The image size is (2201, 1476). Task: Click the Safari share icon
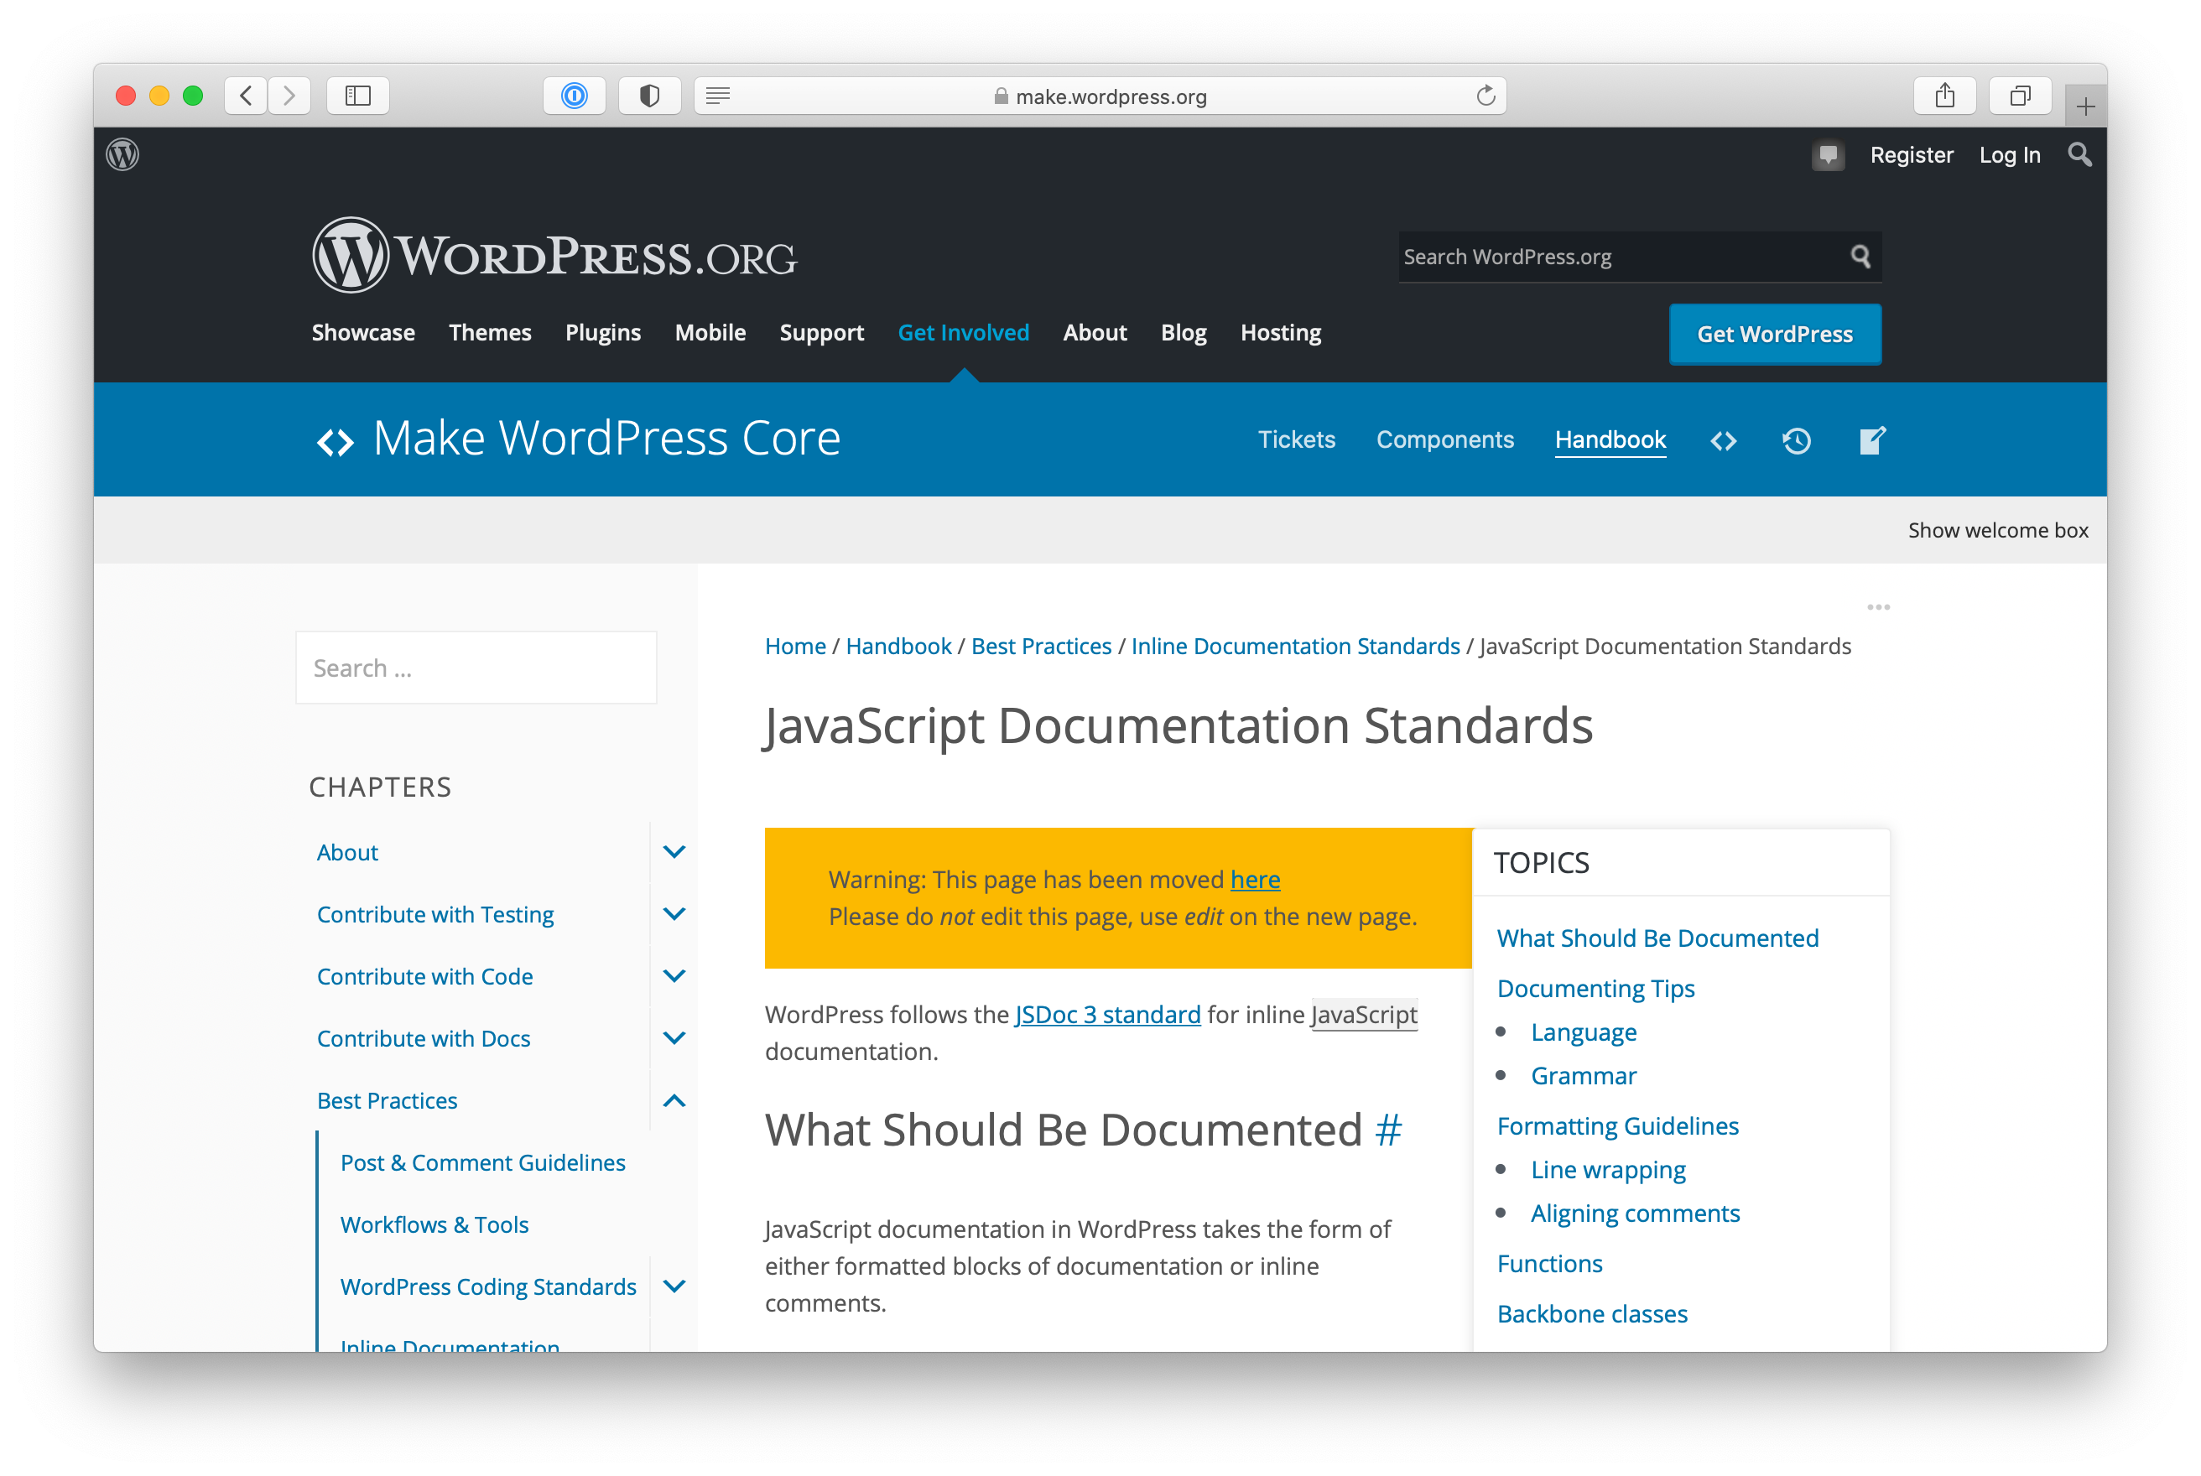coord(1945,95)
